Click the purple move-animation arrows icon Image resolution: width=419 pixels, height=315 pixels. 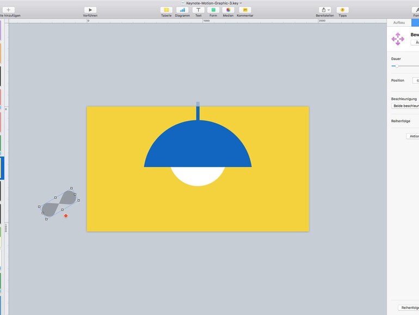click(398, 39)
